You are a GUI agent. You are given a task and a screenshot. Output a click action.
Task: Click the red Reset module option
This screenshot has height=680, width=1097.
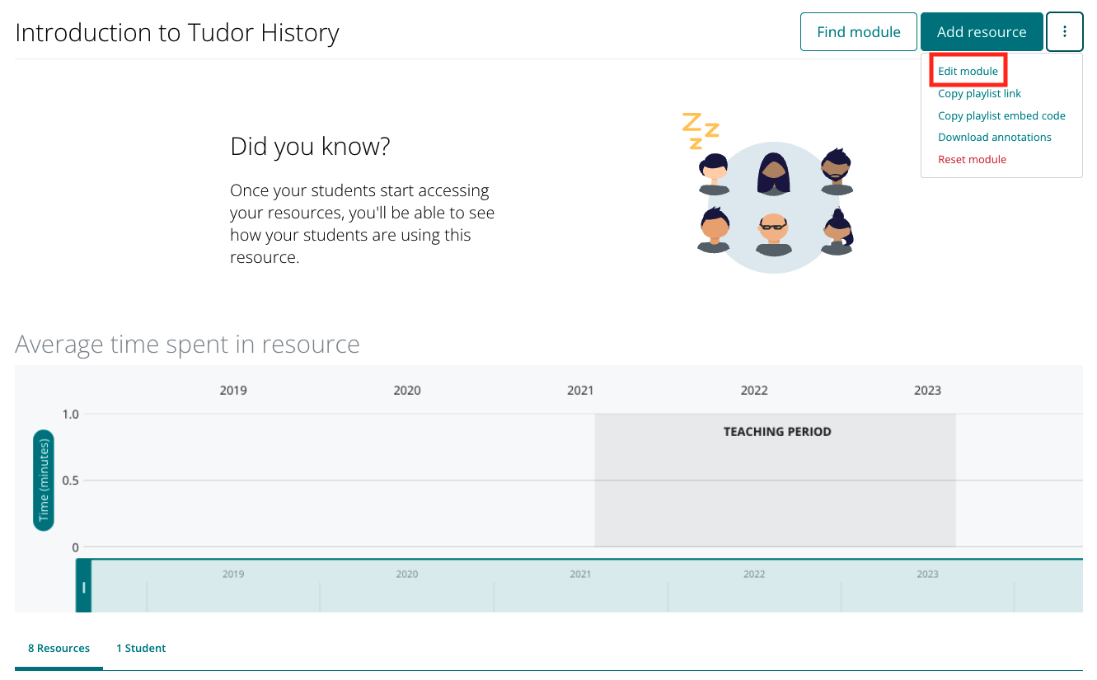tap(972, 159)
